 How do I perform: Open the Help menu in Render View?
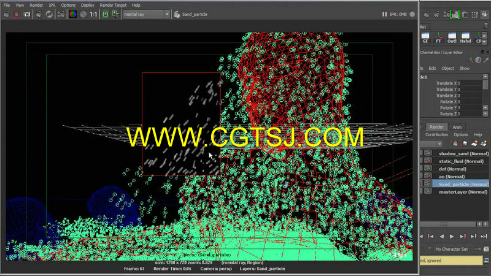point(136,5)
